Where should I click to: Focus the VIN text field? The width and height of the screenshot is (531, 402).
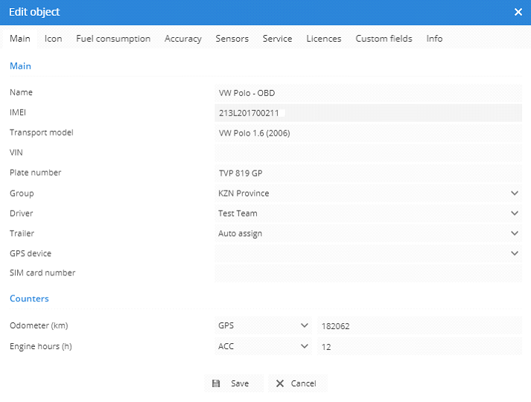[x=368, y=153]
